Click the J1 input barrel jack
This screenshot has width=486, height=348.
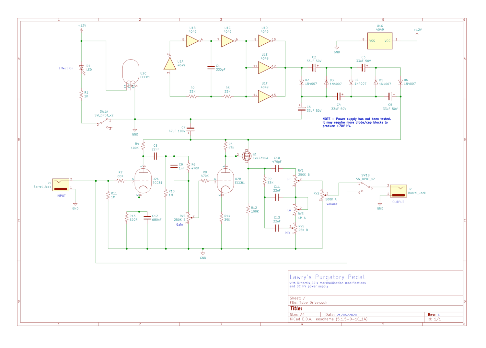coord(61,185)
